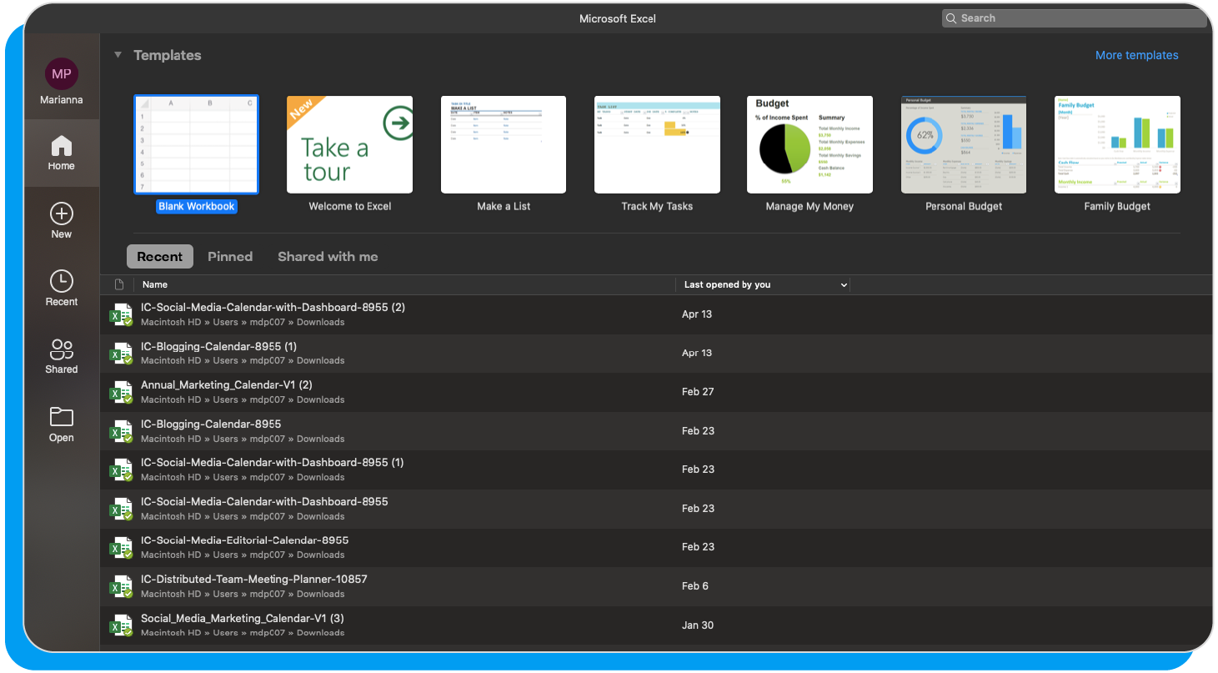
Task: Click Excel file icon for Social_Media_Marketing_Calendar-V1 (3)
Action: [122, 625]
